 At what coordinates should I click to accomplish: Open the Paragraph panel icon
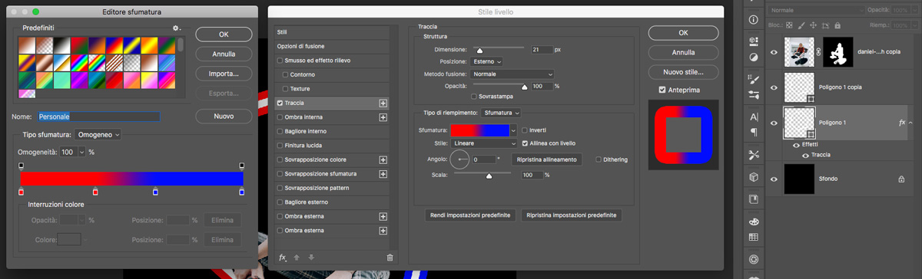pyautogui.click(x=753, y=132)
